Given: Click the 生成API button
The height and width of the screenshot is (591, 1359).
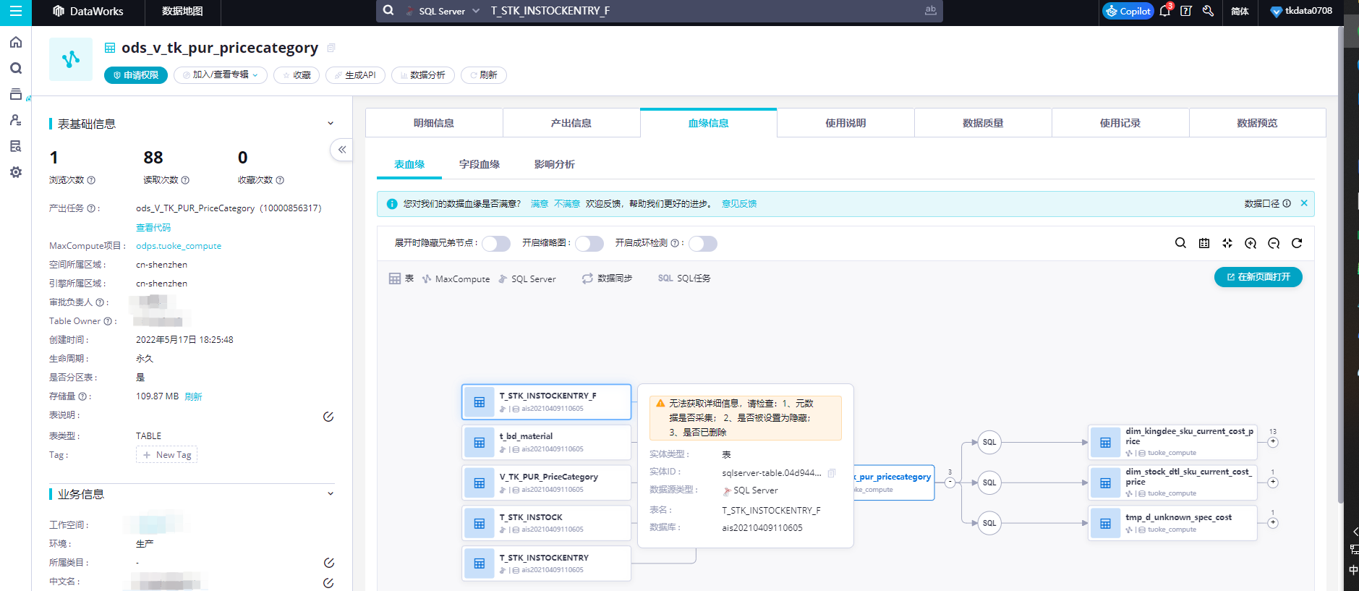Looking at the screenshot, I should pyautogui.click(x=355, y=75).
